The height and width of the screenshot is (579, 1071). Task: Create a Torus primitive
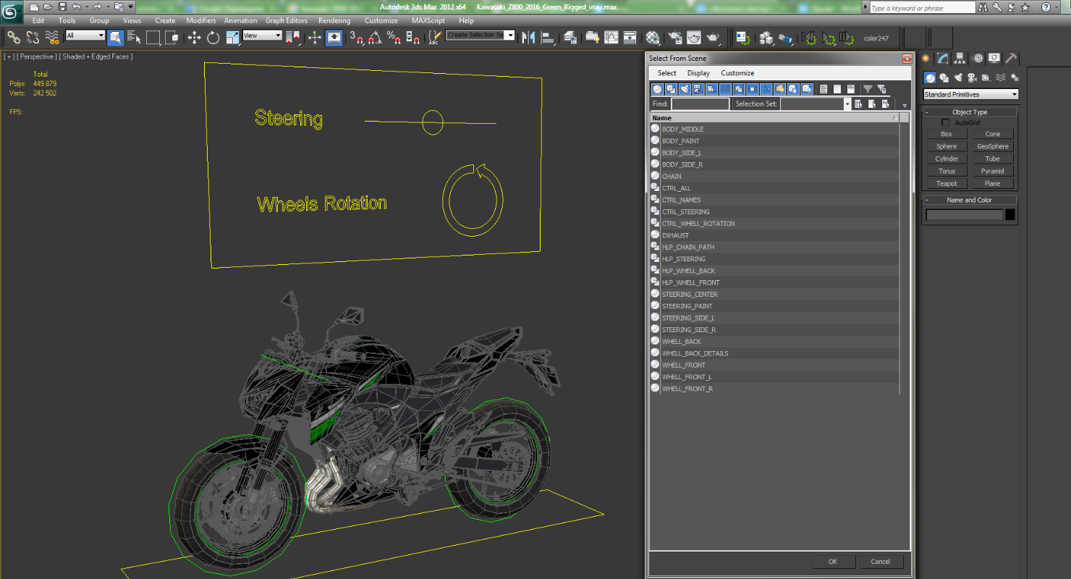pyautogui.click(x=947, y=172)
